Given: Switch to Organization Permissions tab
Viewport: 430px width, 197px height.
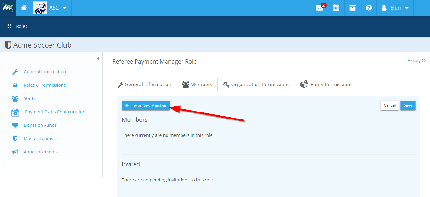Looking at the screenshot, I should click(x=256, y=85).
